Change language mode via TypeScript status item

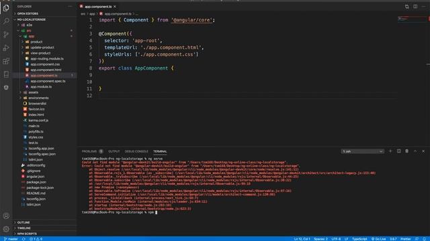coord(359,239)
